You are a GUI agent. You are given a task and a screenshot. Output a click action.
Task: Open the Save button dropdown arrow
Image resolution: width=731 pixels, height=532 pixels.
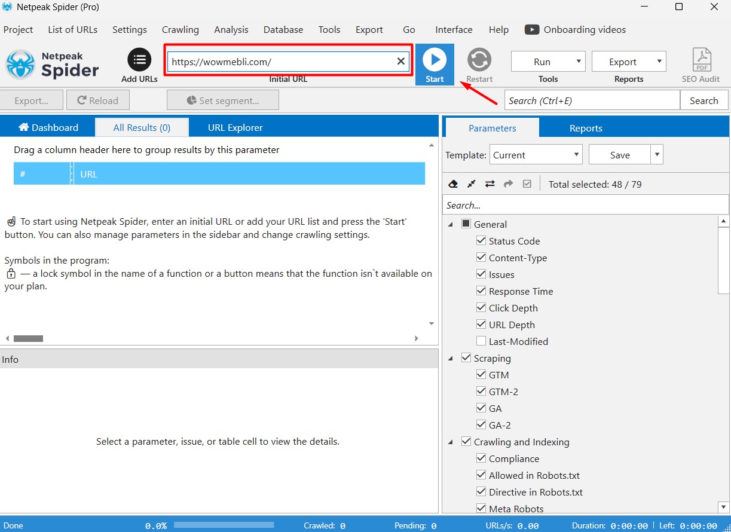pos(657,155)
